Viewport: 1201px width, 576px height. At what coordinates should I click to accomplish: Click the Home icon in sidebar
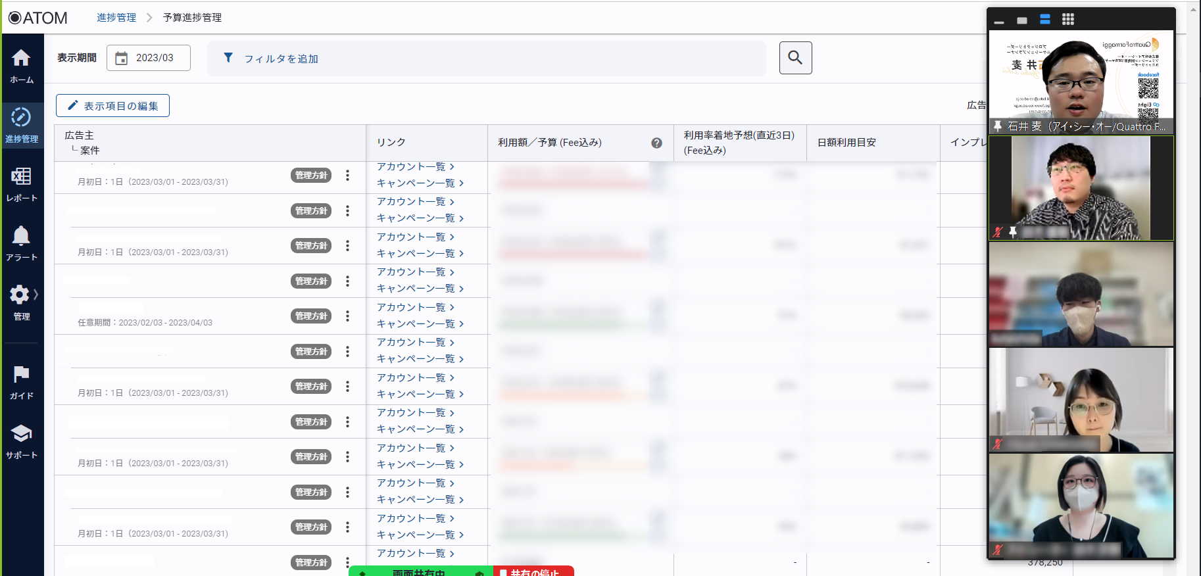21,66
